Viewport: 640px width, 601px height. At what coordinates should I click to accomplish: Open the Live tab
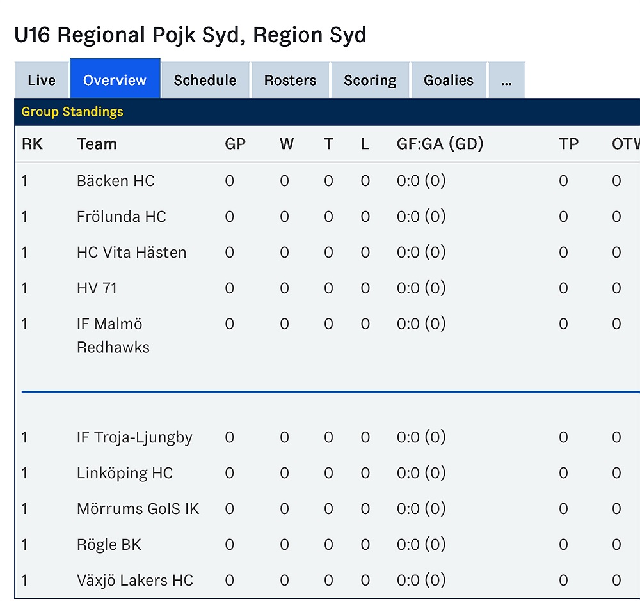(42, 80)
